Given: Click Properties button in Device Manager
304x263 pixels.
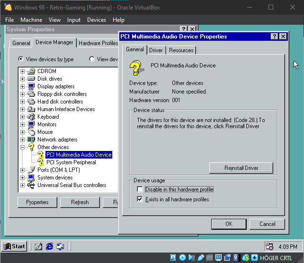Looking at the screenshot, I should 37,202.
